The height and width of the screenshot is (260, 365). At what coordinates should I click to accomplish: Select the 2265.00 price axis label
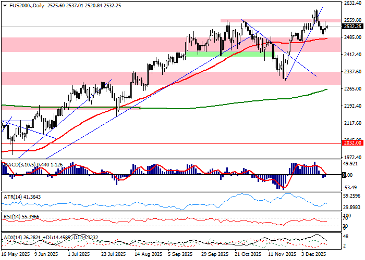352,88
